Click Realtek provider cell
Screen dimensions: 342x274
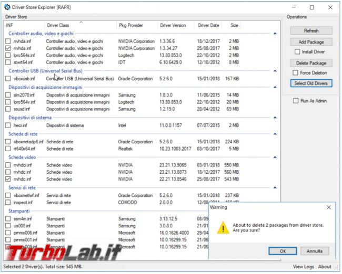point(125,149)
